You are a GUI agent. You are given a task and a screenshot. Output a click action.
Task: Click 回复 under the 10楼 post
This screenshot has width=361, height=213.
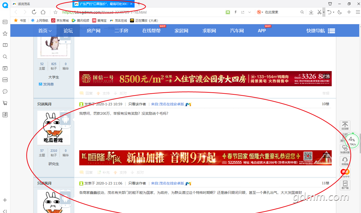86,172
